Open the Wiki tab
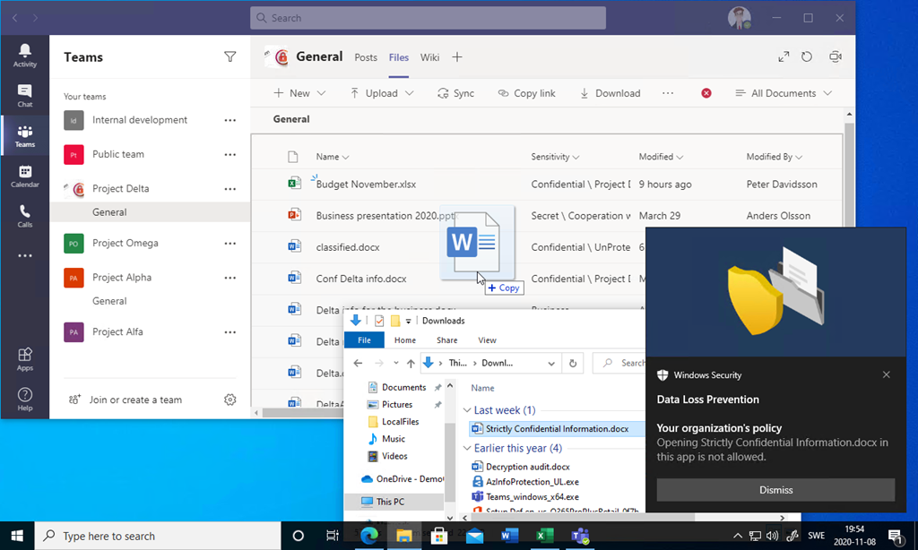This screenshot has width=918, height=550. (429, 57)
